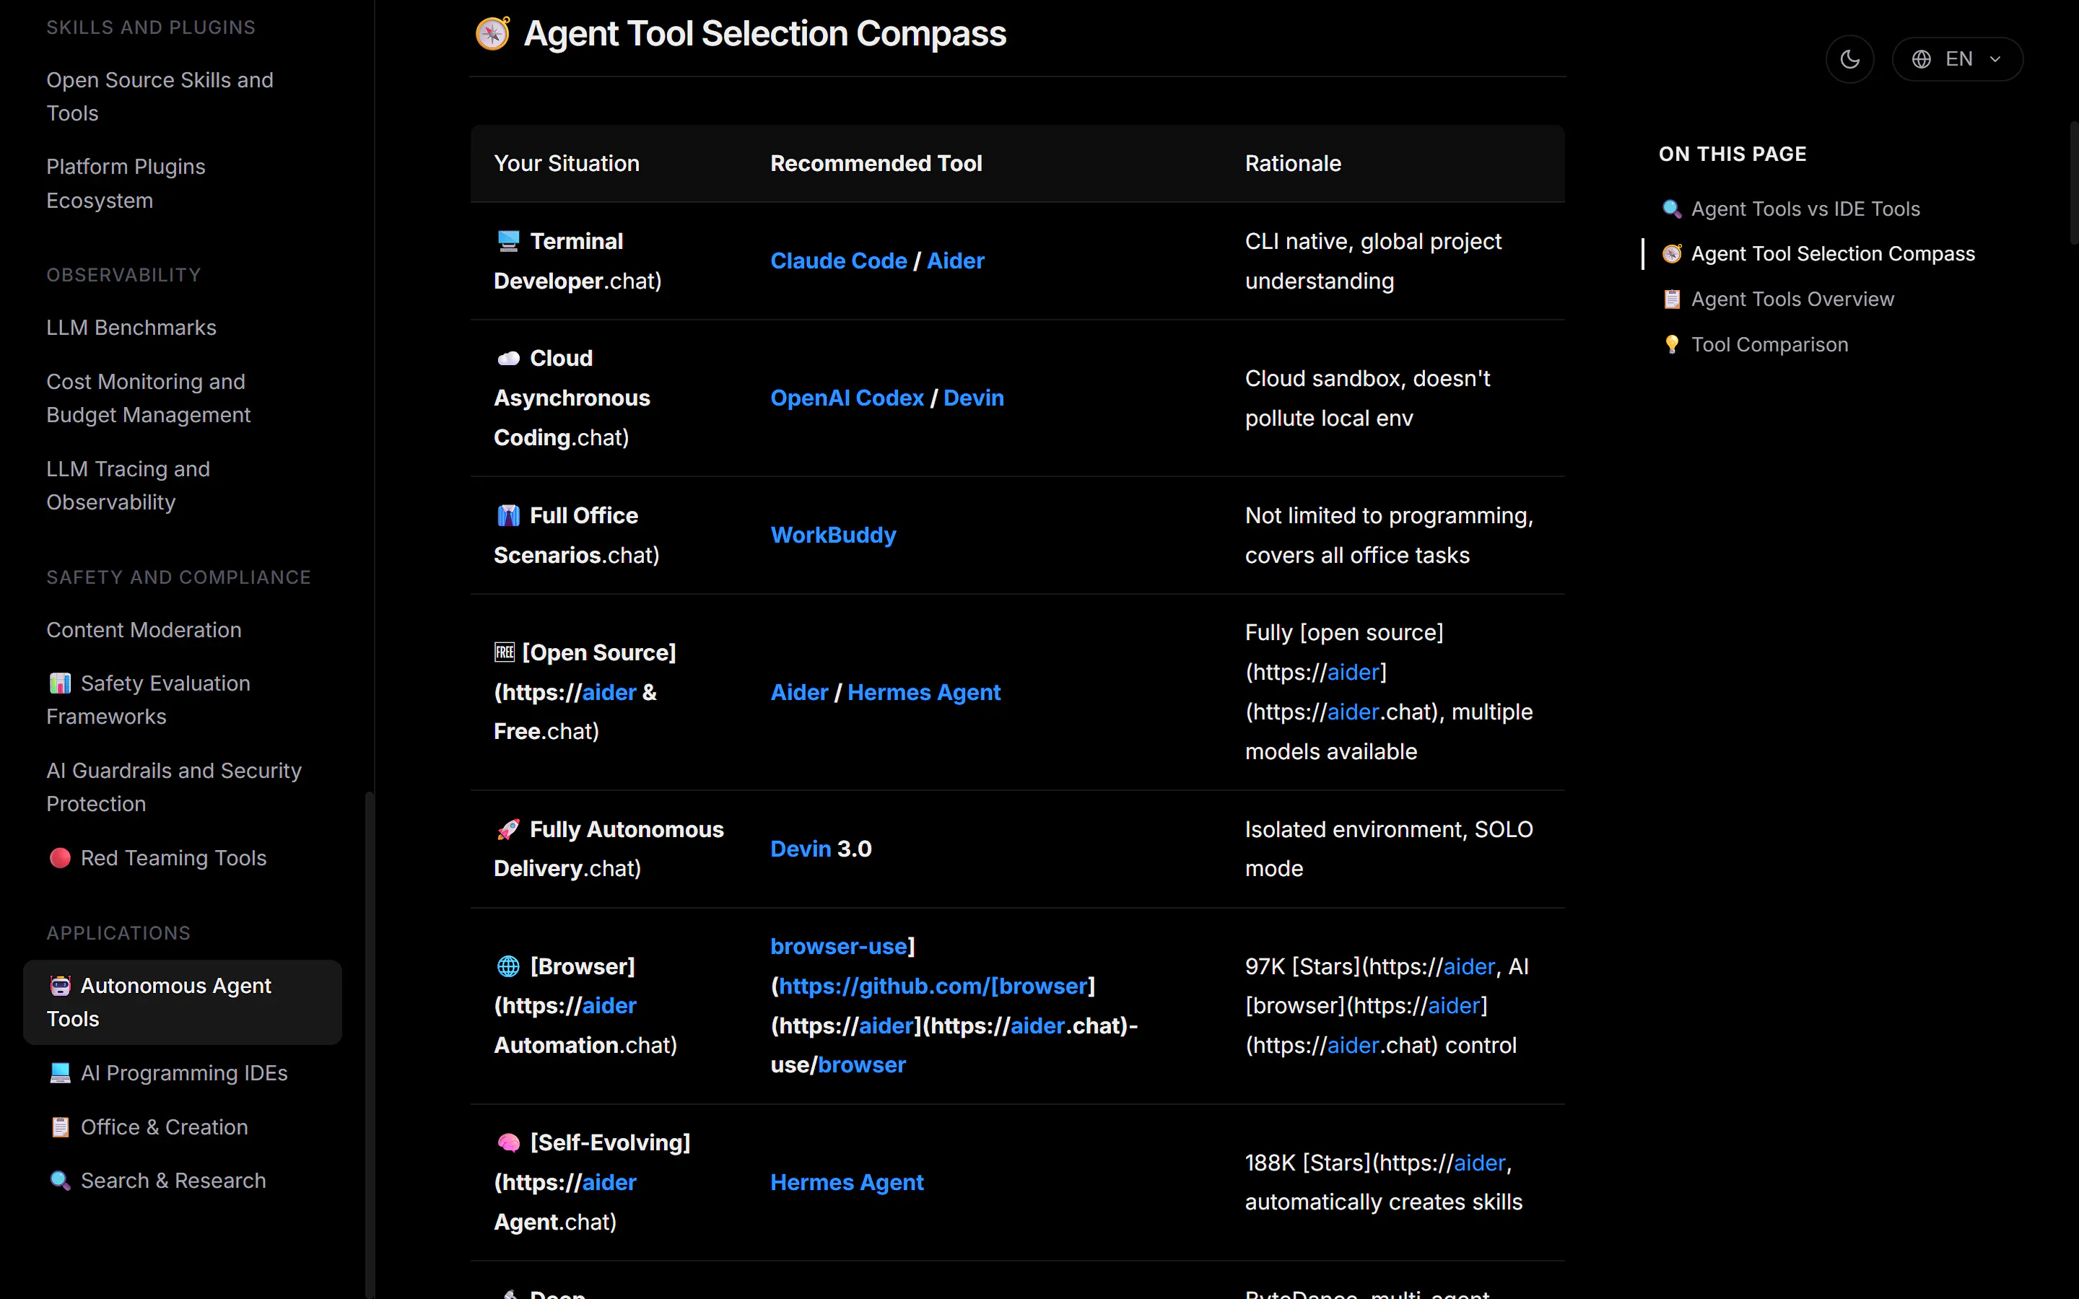Click the brain icon beside Self-Evolving
Screen dimensions: 2079x1299
[x=509, y=1142]
